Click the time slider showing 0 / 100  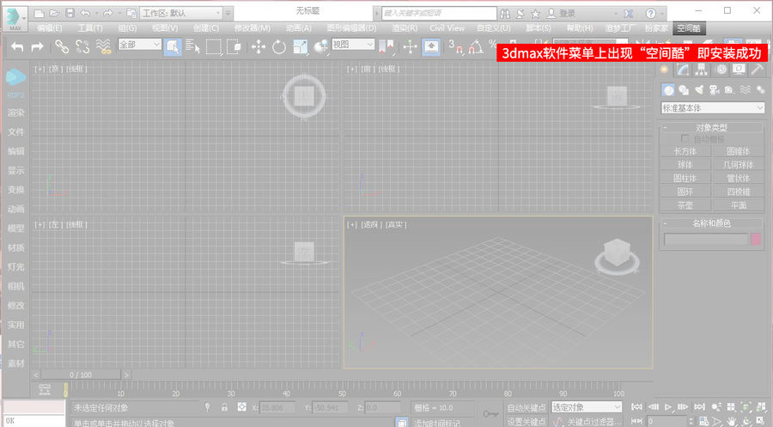[81, 375]
